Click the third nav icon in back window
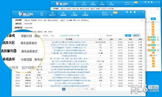Image resolution: width=162 pixels, height=97 pixels. coord(93,3)
